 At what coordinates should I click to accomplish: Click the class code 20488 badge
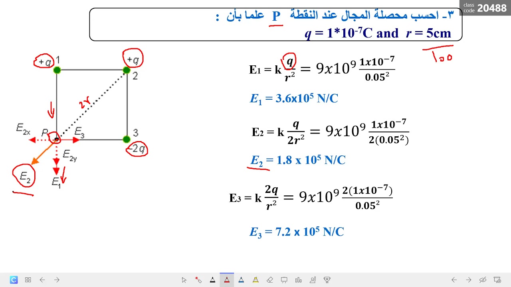tap(485, 8)
